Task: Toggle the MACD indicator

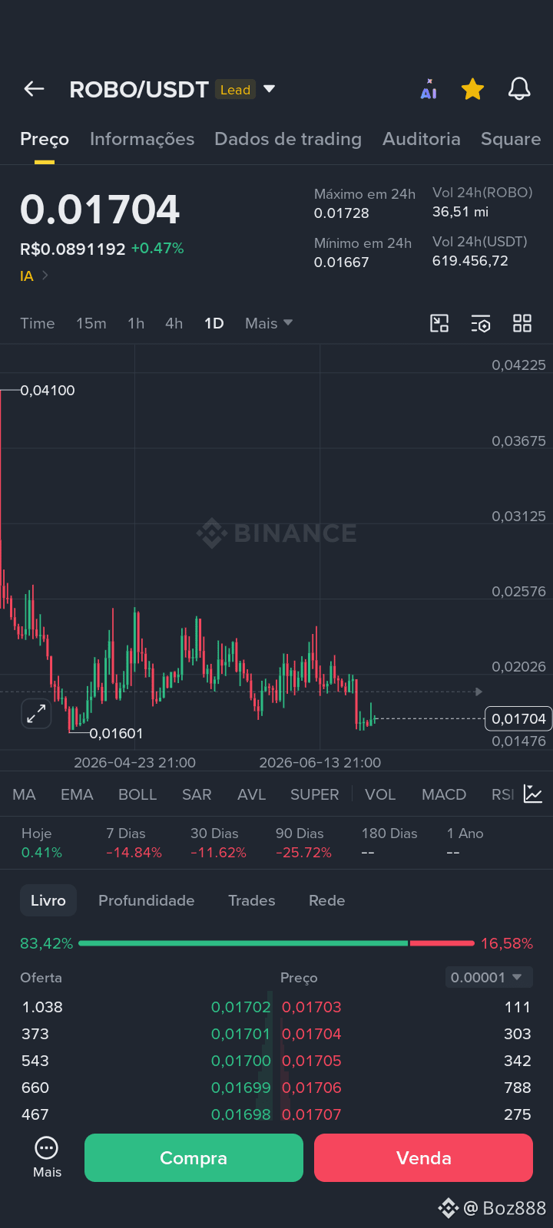Action: [x=444, y=794]
